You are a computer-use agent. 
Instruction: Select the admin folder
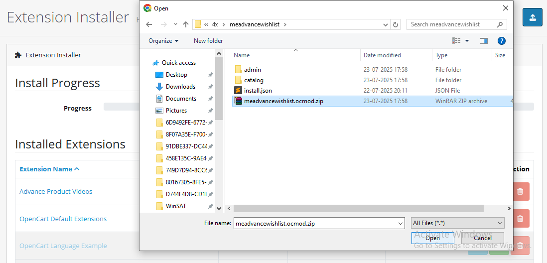252,70
